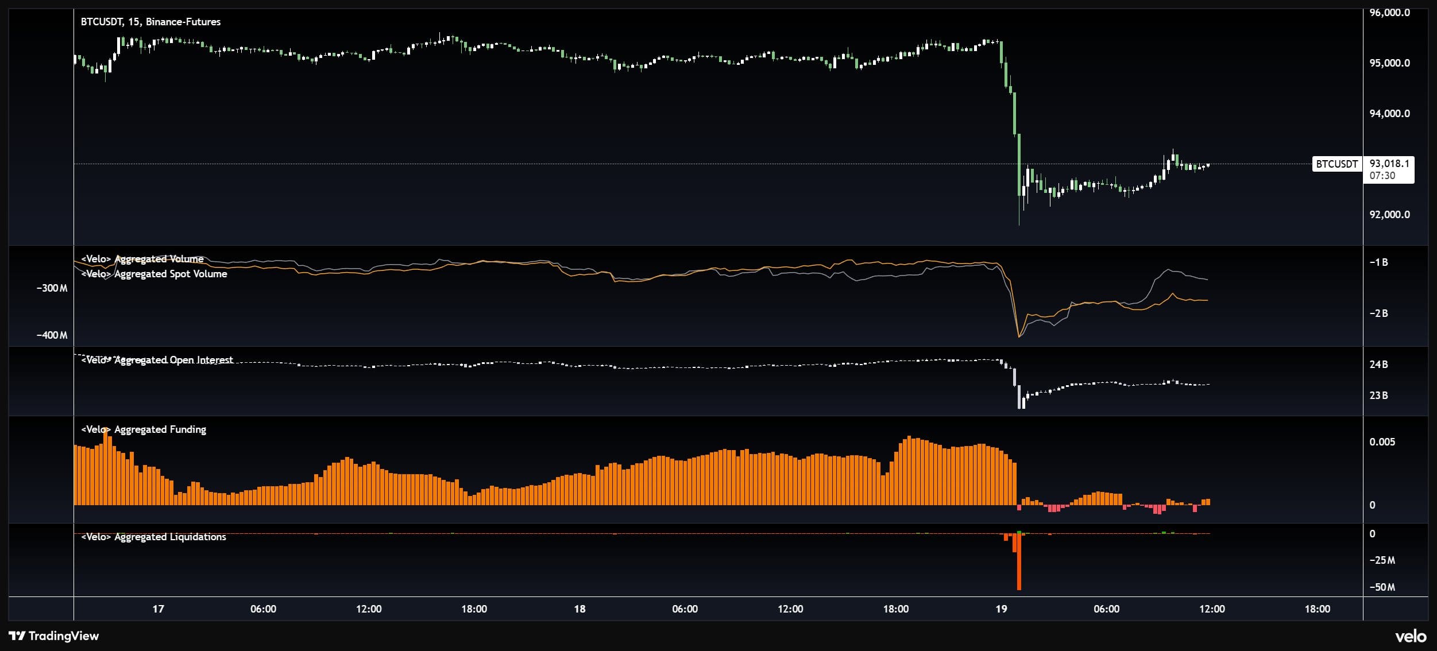
Task: Click the 96,000.0 price axis label
Action: 1389,13
